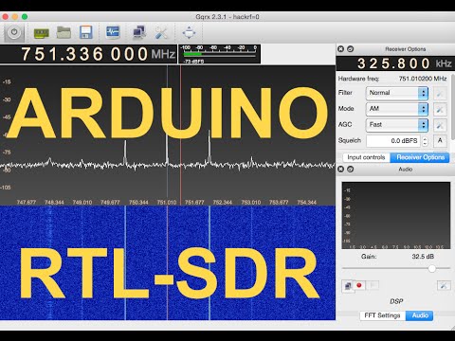Load settings via the folder icon
The image size is (455, 341).
[64, 32]
